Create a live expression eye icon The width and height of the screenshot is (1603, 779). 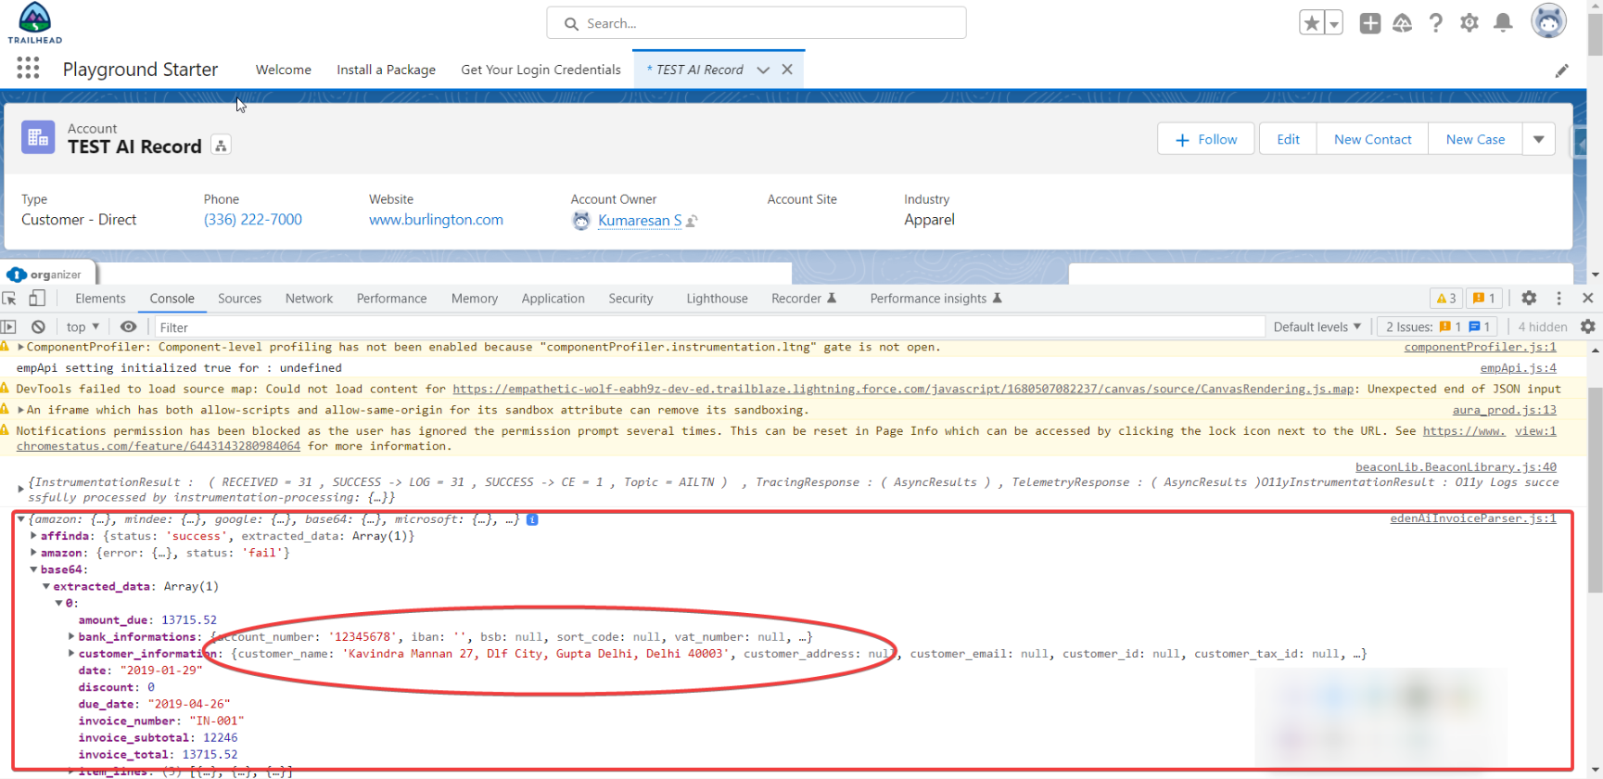pos(128,326)
